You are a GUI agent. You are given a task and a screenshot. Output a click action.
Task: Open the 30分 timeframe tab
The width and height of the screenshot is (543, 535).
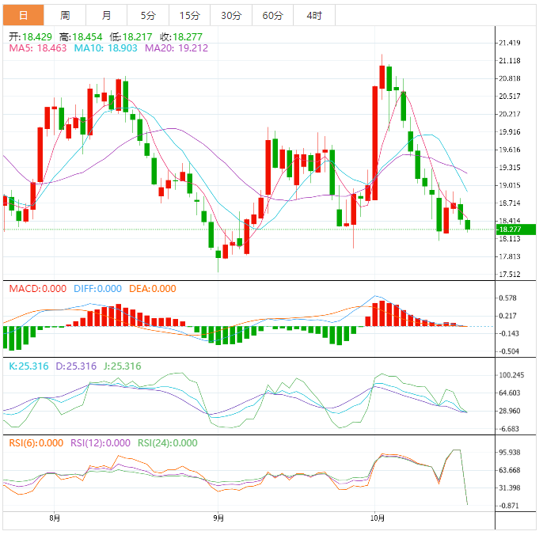coord(231,15)
